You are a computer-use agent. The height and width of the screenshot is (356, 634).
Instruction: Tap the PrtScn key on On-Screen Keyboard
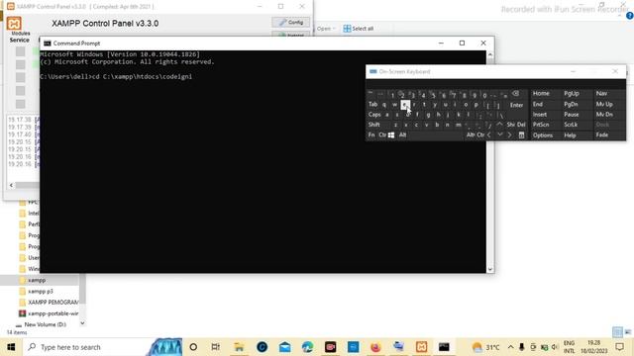[541, 125]
